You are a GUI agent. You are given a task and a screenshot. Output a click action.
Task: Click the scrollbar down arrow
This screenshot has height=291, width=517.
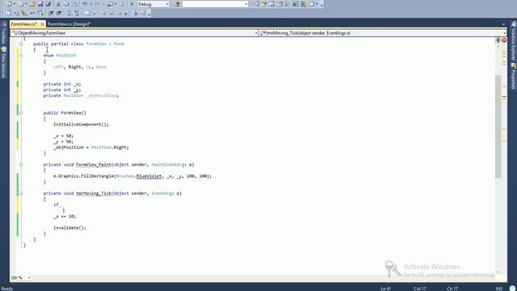coord(498,272)
